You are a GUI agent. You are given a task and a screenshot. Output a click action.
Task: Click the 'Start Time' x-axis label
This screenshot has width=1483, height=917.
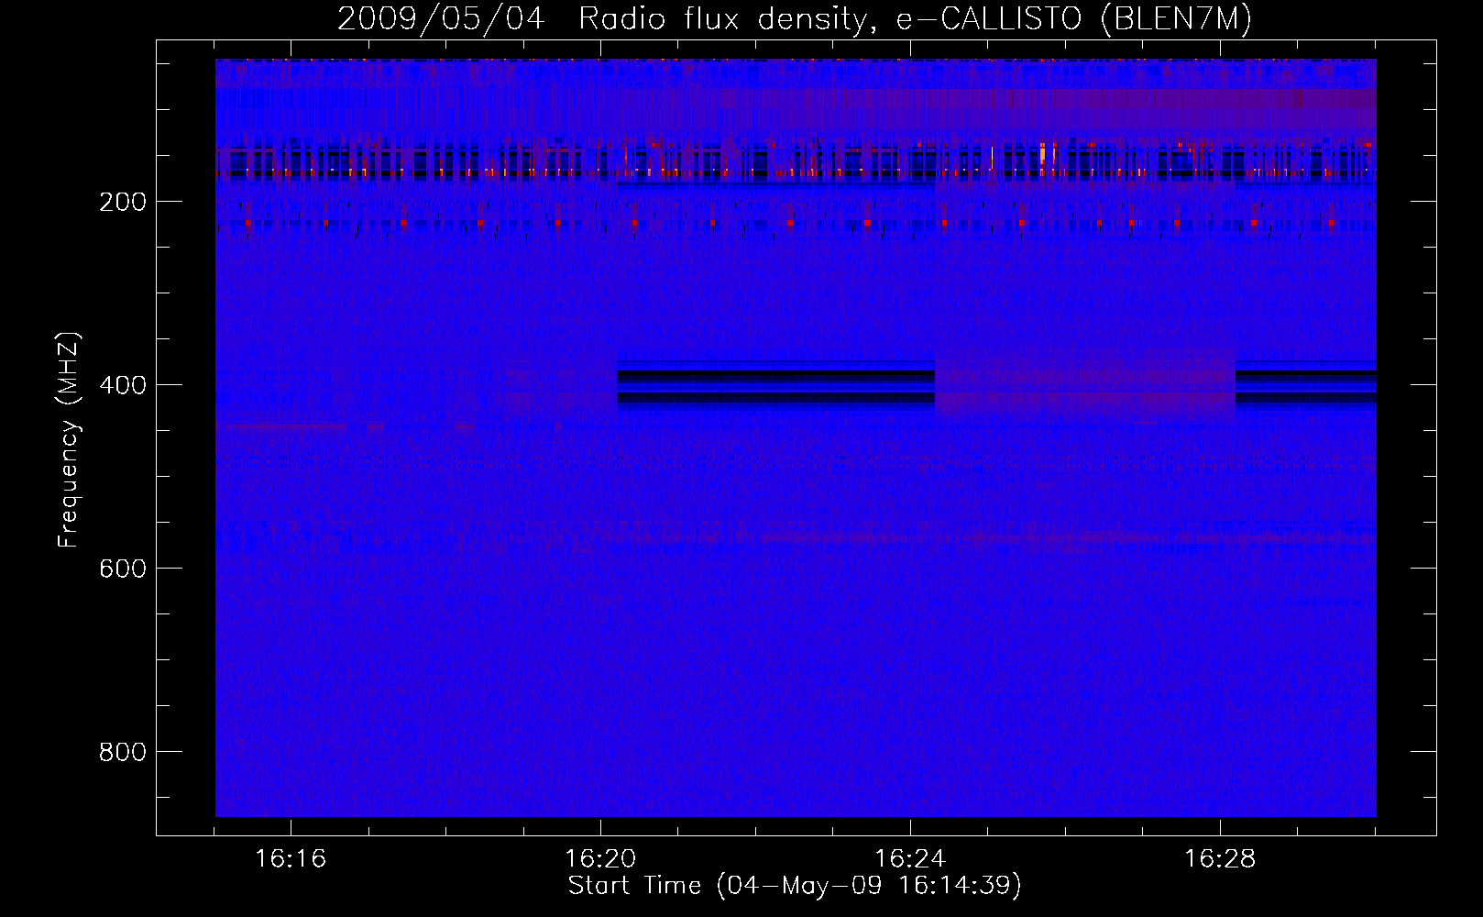click(x=795, y=886)
